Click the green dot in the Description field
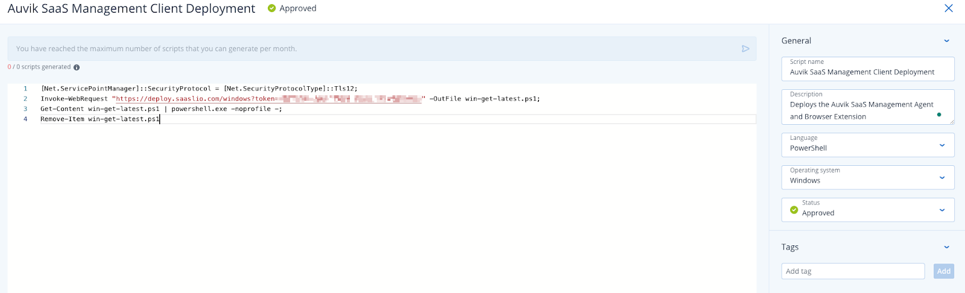This screenshot has height=293, width=965. [x=939, y=115]
